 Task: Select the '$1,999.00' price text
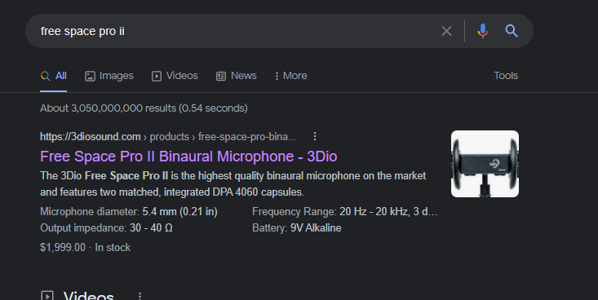[x=63, y=247]
